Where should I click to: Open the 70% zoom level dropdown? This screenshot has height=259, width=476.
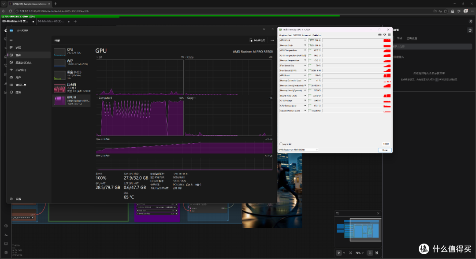(x=360, y=253)
